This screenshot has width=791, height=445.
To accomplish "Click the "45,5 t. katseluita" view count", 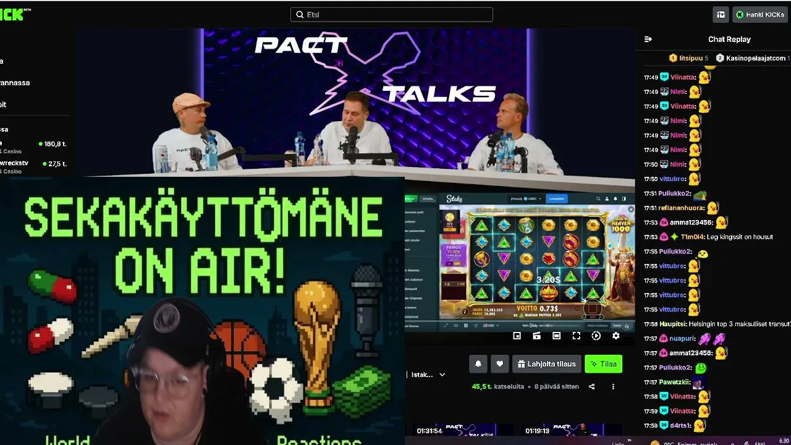I will pyautogui.click(x=498, y=387).
